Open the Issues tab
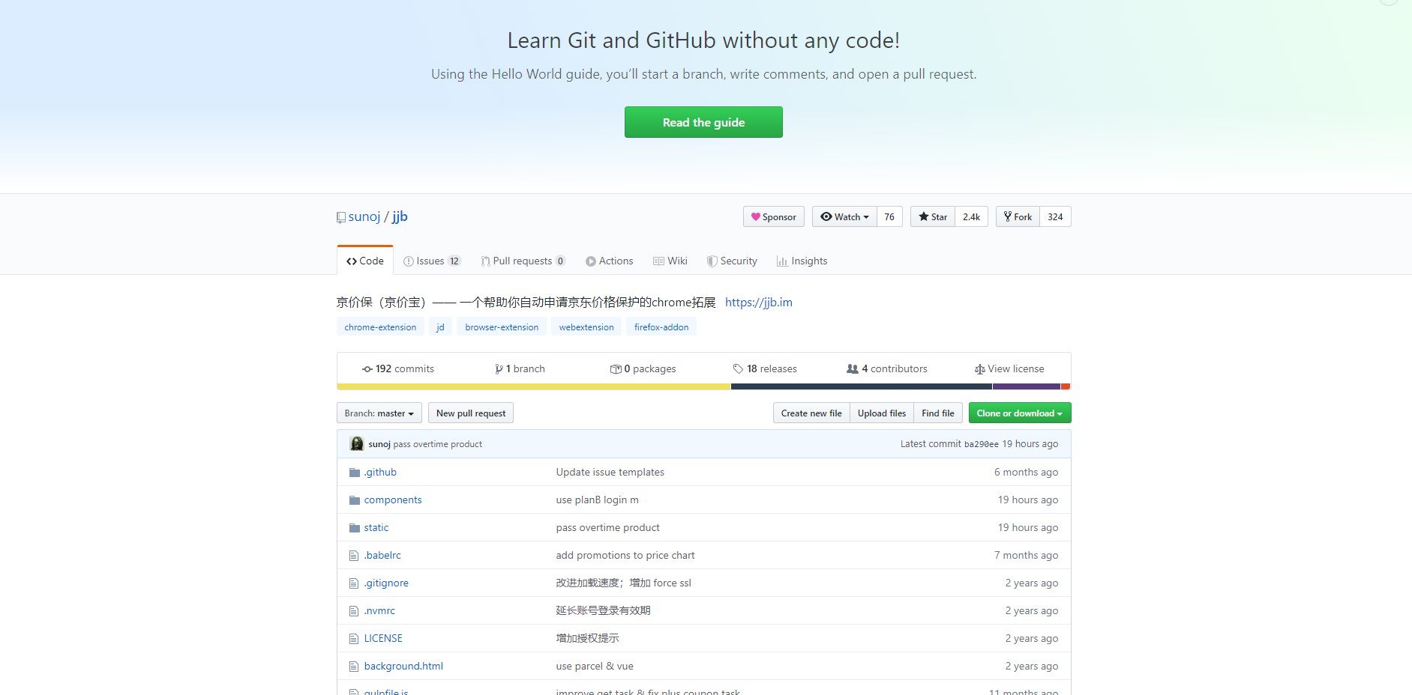The image size is (1412, 695). pos(432,261)
